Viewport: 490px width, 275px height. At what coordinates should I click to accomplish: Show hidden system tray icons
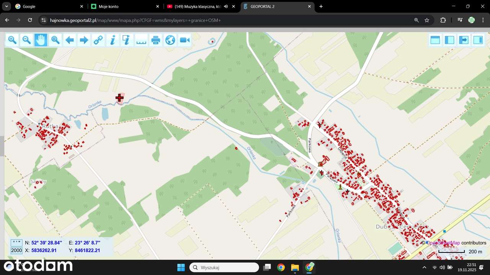(424, 267)
